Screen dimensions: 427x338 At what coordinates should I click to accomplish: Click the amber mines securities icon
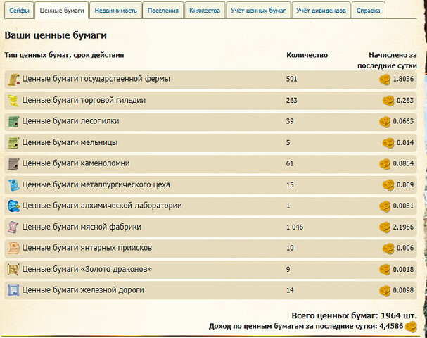[x=13, y=249]
